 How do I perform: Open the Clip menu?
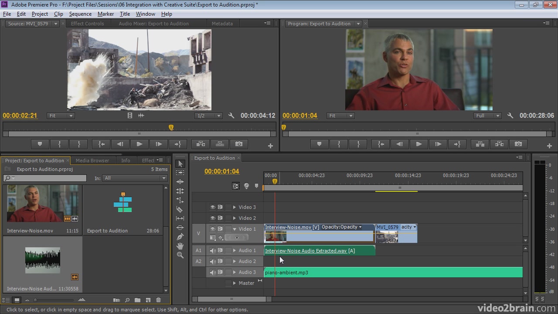[x=58, y=14]
